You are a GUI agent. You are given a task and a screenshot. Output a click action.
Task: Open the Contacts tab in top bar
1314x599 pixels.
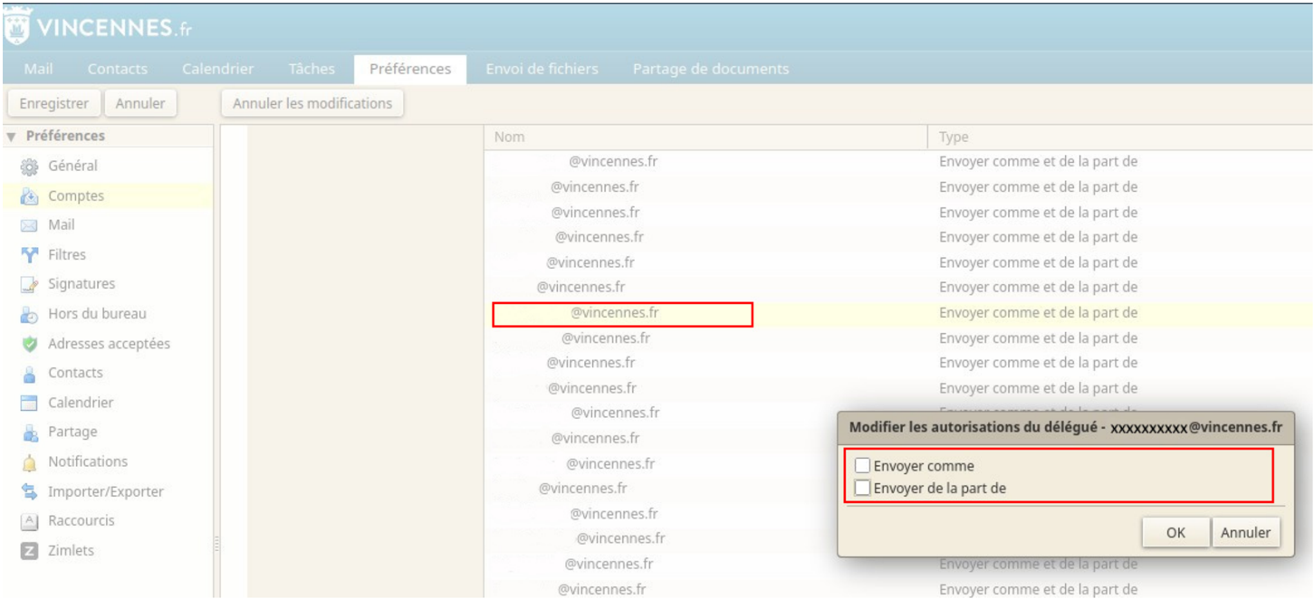point(117,69)
